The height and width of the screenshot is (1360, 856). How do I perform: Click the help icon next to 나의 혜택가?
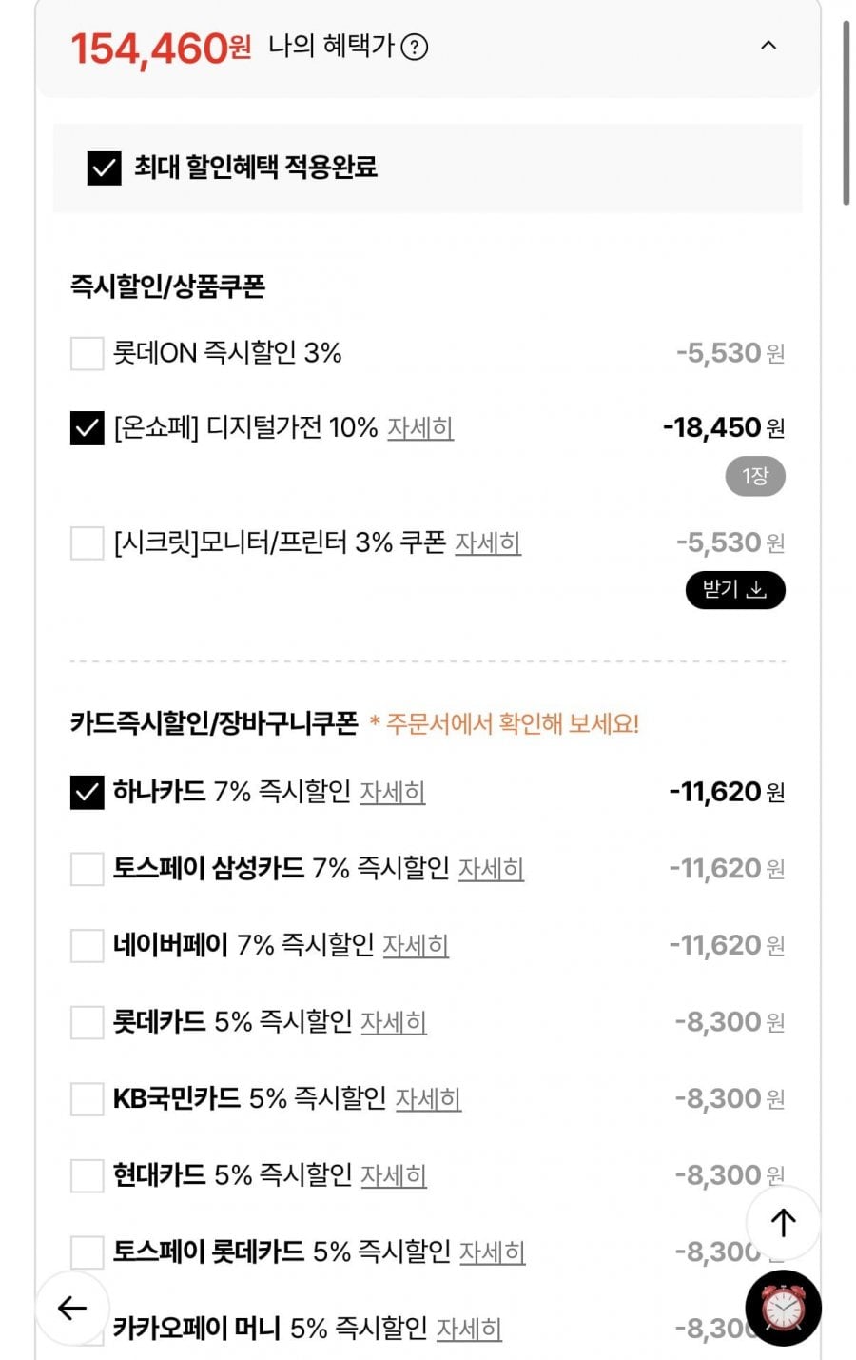(x=415, y=47)
